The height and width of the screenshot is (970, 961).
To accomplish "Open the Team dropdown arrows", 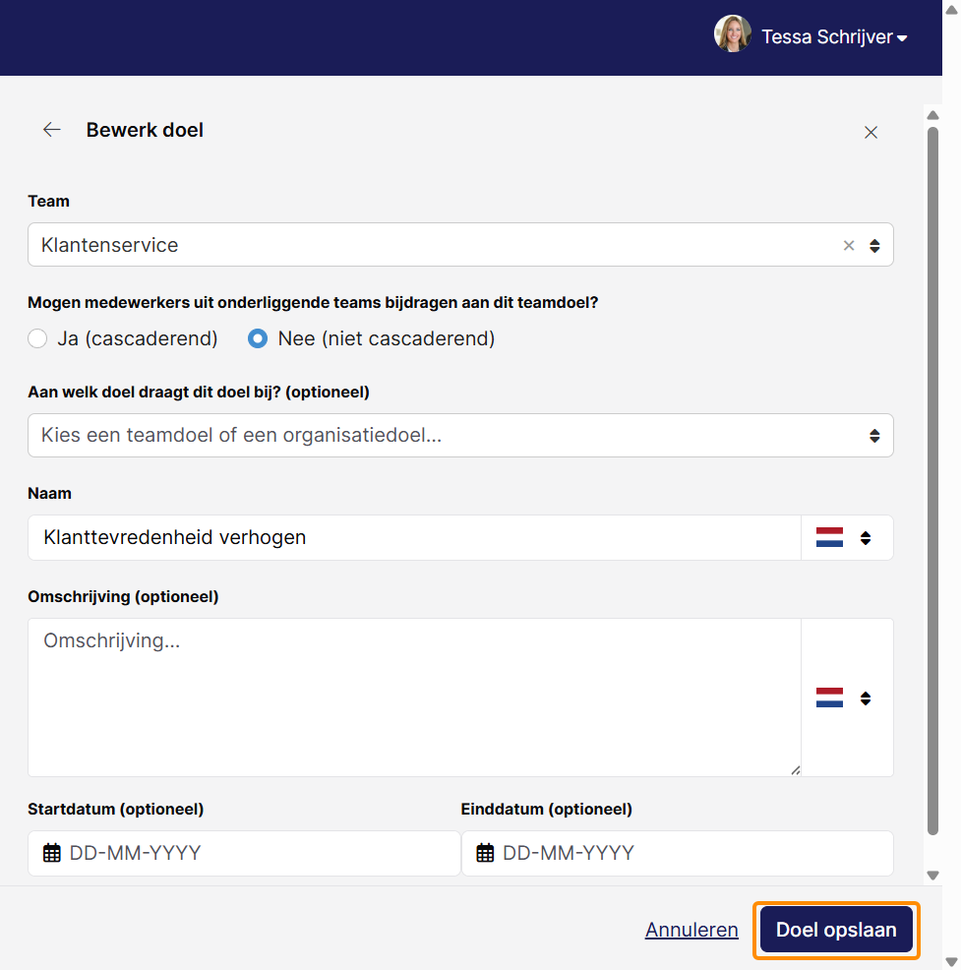I will click(874, 246).
